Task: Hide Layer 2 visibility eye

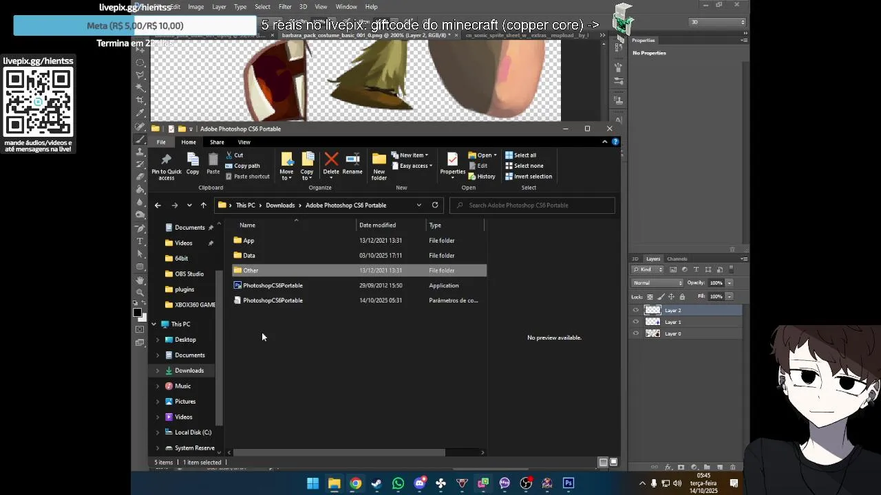Action: click(x=636, y=310)
